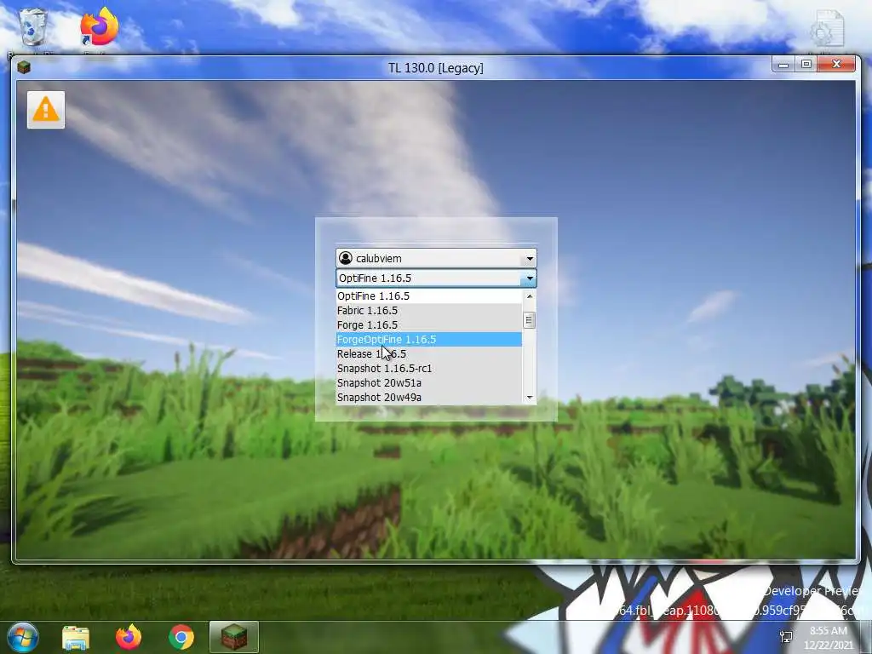Open the Recycle Bin desktop icon
Image resolution: width=872 pixels, height=654 pixels.
[33, 28]
